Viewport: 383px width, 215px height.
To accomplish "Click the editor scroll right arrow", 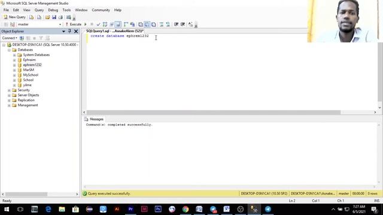I will (375, 112).
